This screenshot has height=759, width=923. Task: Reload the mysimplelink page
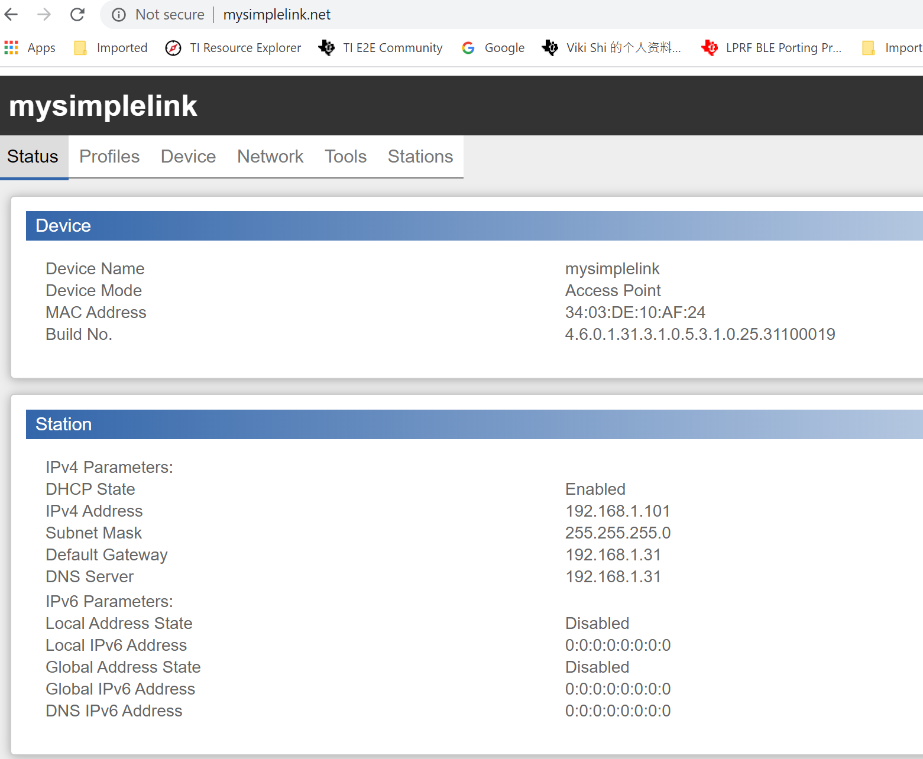pos(77,14)
